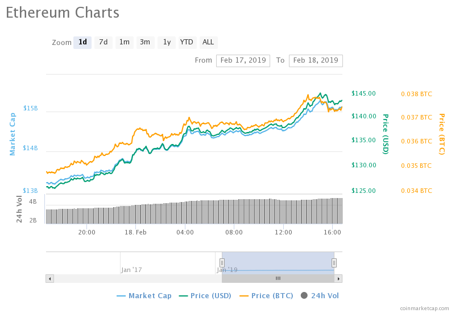Click the $145.00 price axis label

363,93
